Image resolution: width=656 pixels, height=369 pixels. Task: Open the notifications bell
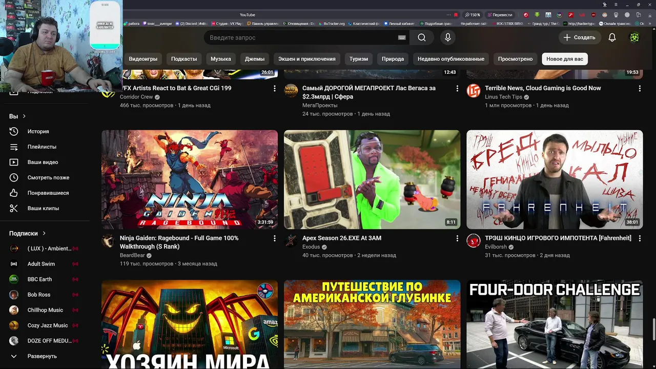612,37
